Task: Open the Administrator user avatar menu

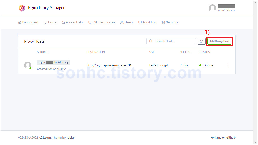Action: 212,8
